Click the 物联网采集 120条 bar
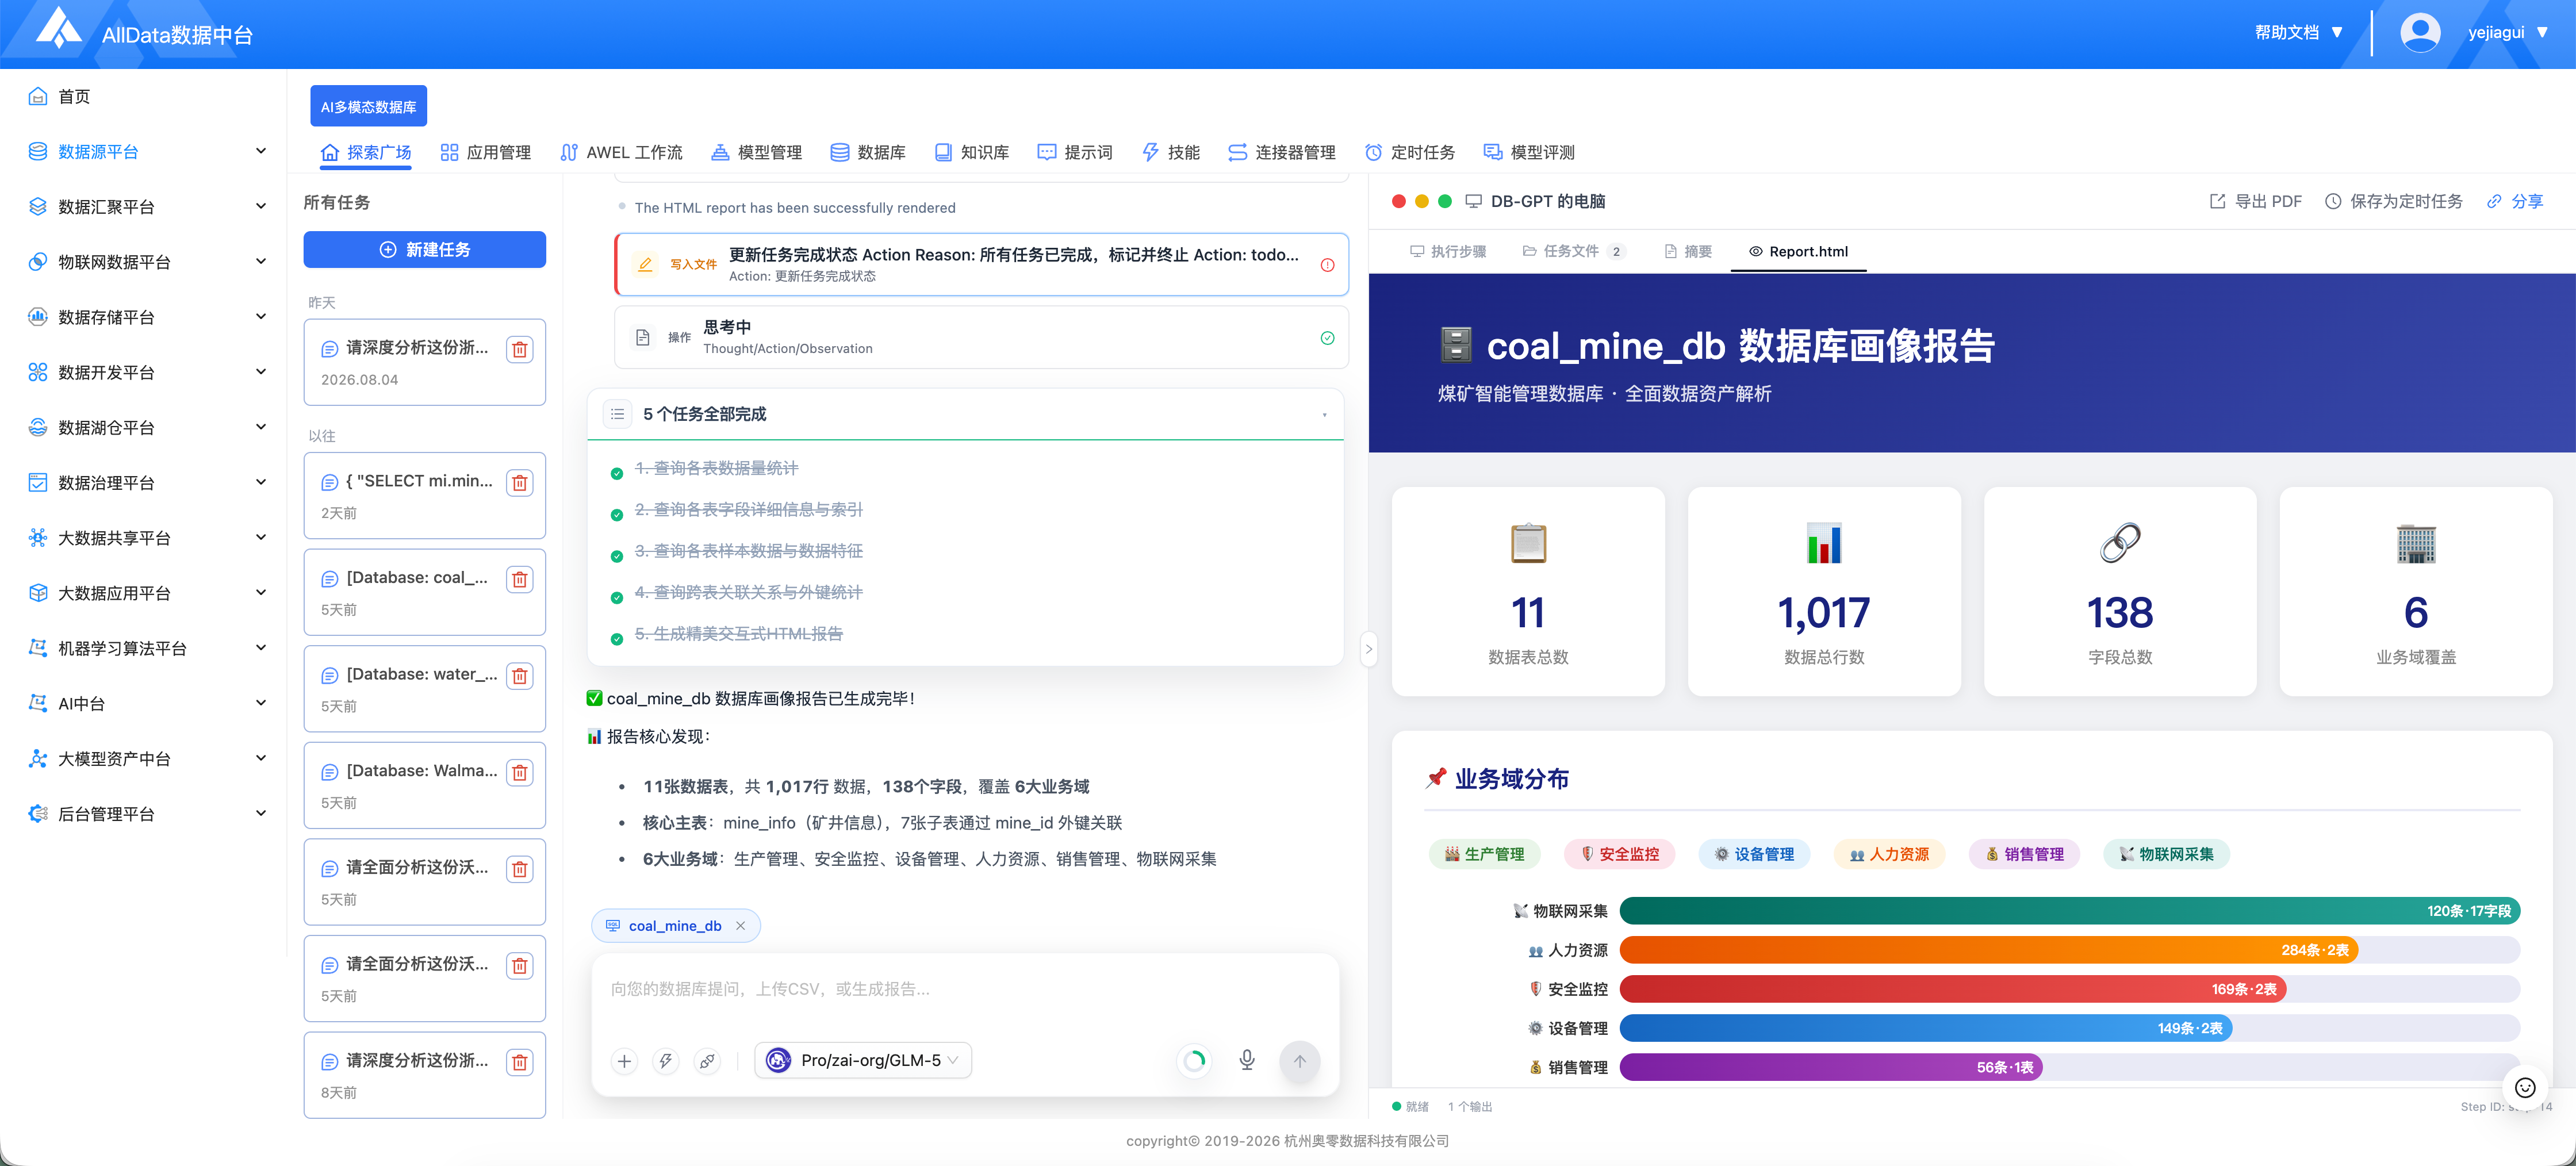Screen dimensions: 2576x1166 point(2069,910)
